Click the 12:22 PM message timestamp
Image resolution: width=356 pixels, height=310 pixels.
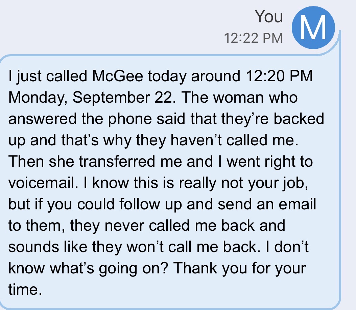pyautogui.click(x=253, y=38)
